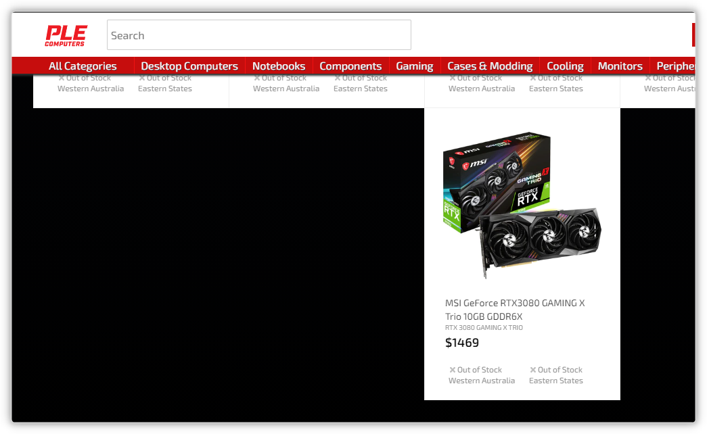Select the model text RTX 3080 GAMING X TRIO
The width and height of the screenshot is (707, 434).
(x=484, y=328)
